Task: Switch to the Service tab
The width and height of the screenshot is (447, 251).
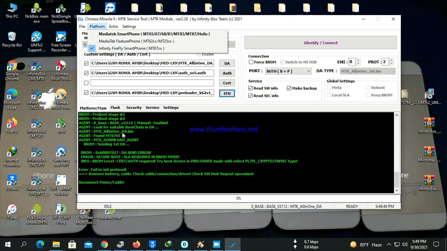Action: [152, 108]
